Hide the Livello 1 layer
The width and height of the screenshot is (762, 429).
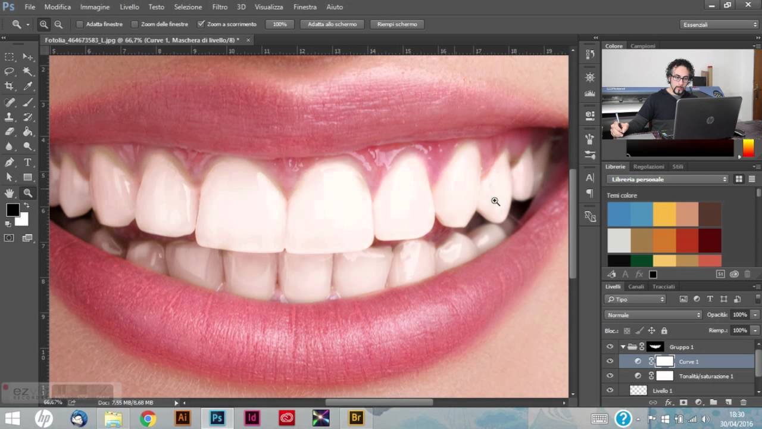[610, 390]
